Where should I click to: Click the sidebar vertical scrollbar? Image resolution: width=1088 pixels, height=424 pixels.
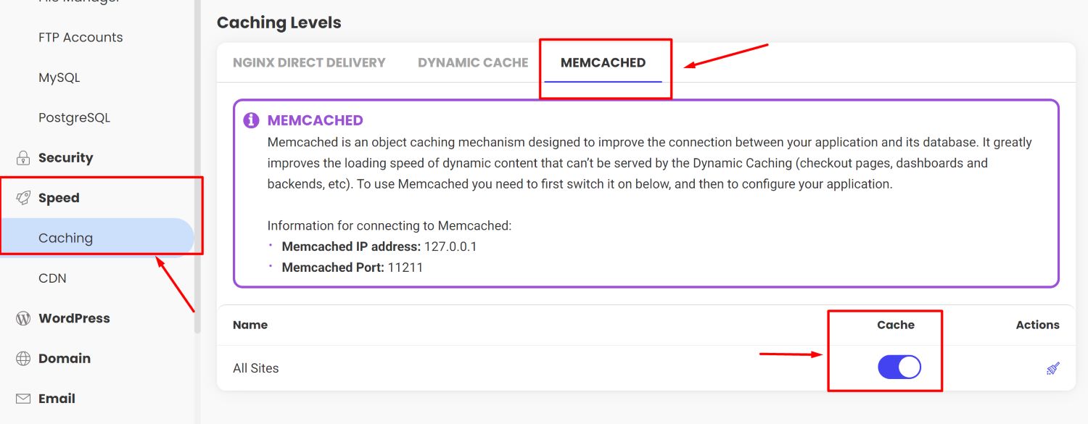(197, 167)
